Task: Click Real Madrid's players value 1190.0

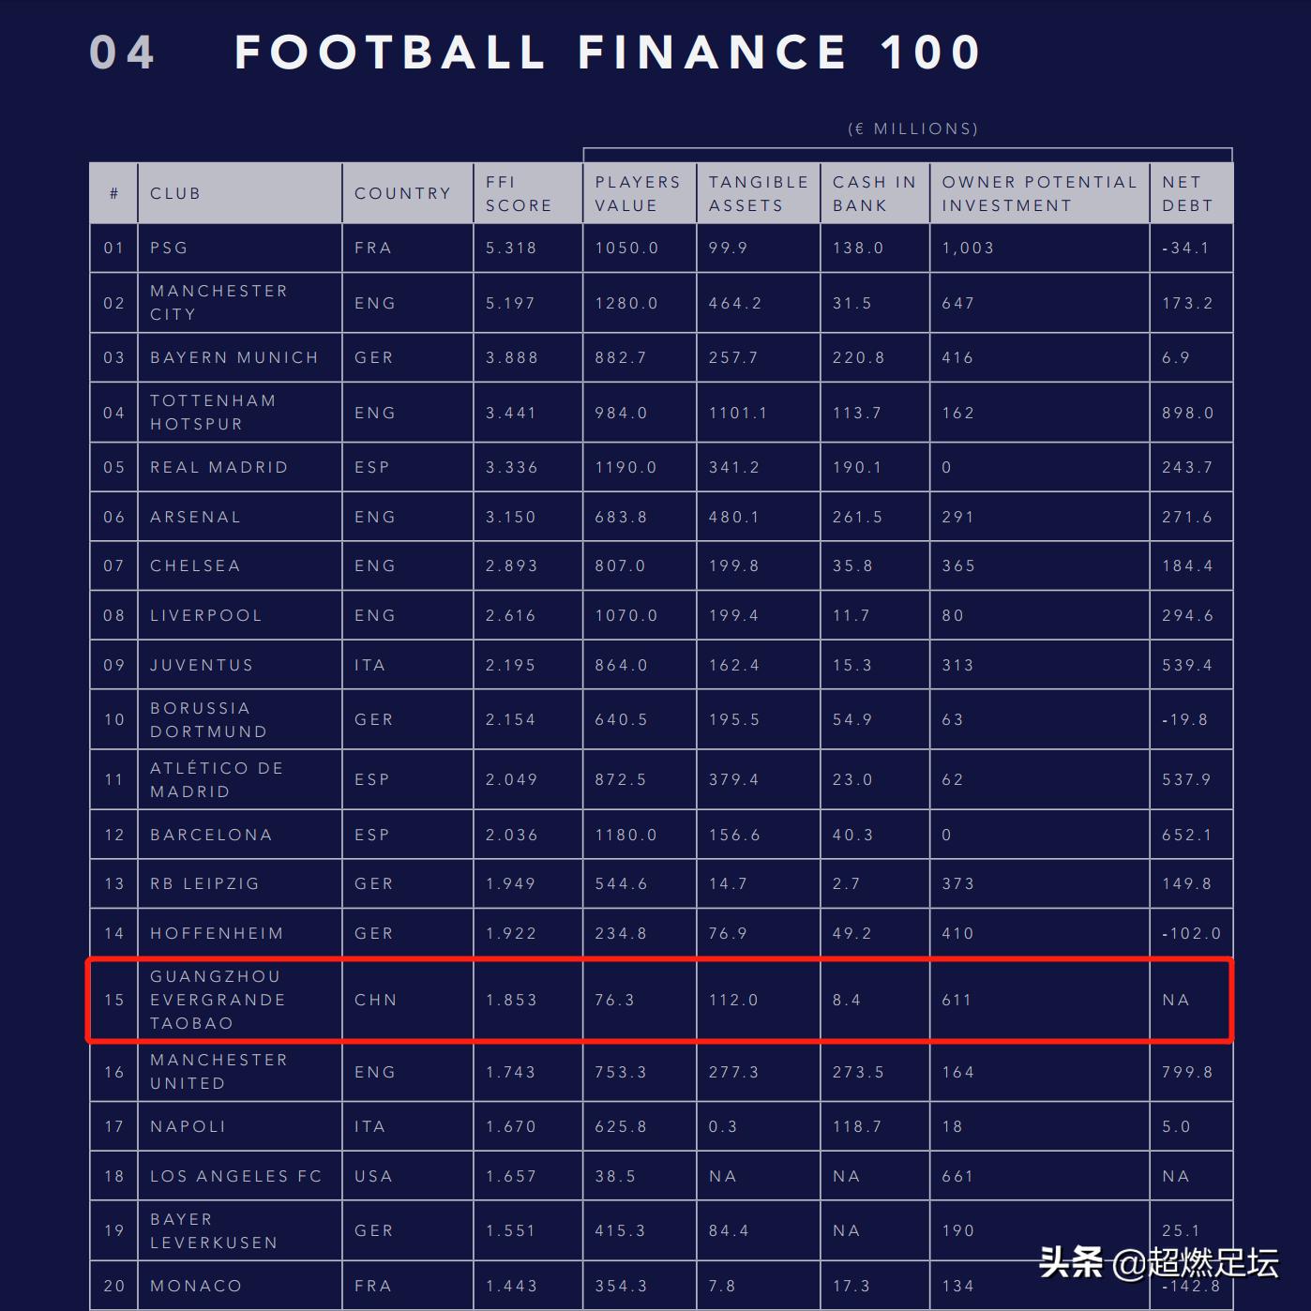Action: point(625,467)
